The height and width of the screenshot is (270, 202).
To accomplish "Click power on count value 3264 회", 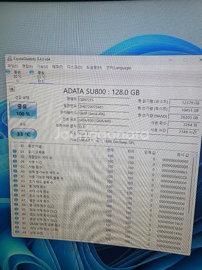I will 183,125.
